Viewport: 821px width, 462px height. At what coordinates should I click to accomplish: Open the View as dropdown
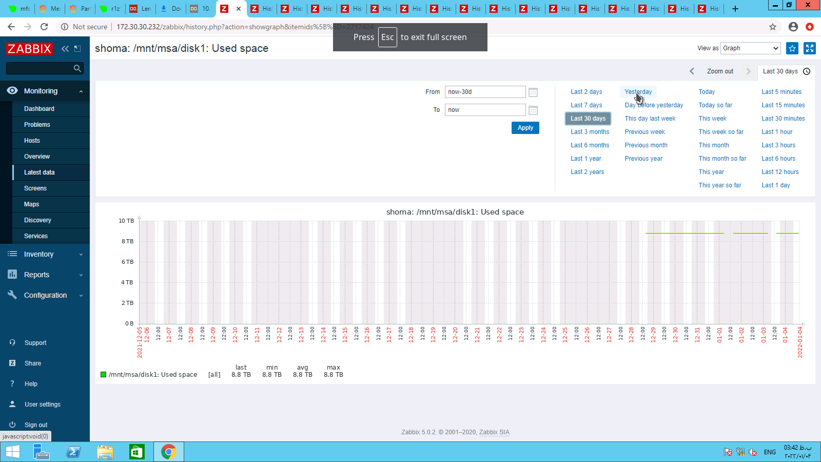coord(750,48)
